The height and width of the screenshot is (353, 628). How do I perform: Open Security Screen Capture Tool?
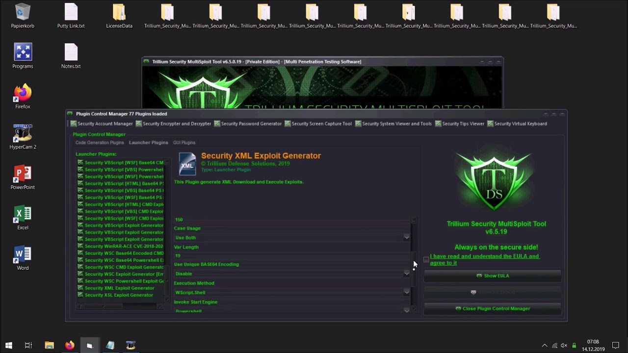318,124
